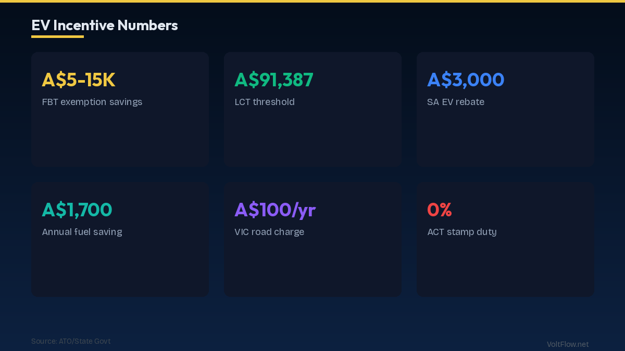Click the yellow bar at the top edge

coord(312,1)
